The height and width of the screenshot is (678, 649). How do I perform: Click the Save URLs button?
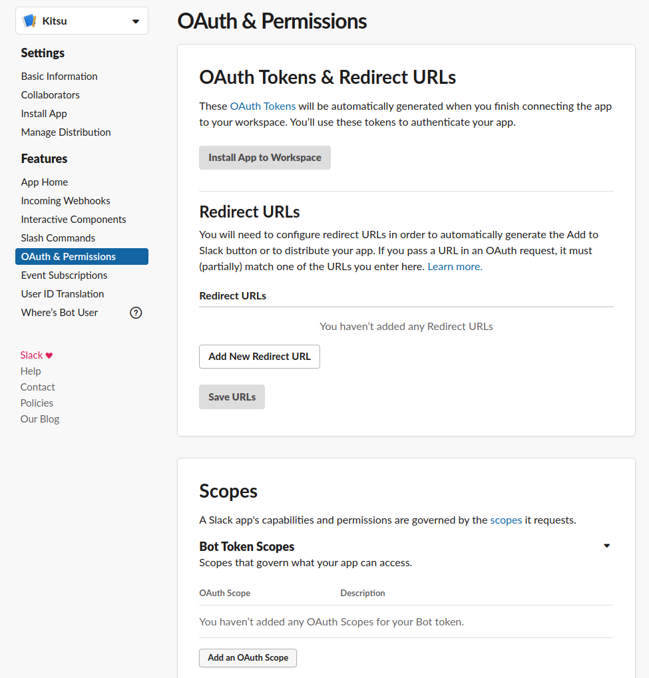point(232,397)
